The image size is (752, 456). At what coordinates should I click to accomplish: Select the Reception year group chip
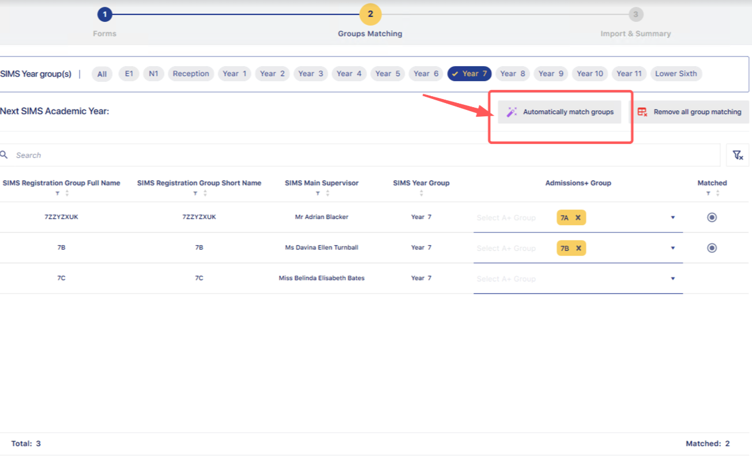pyautogui.click(x=191, y=74)
